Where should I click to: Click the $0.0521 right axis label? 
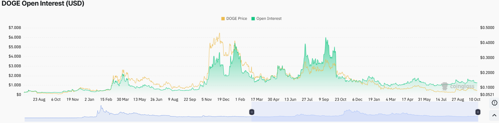[x=487, y=95]
